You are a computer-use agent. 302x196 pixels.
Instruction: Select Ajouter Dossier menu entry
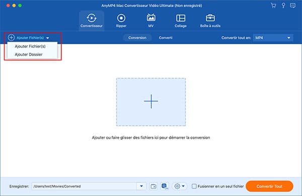click(29, 54)
